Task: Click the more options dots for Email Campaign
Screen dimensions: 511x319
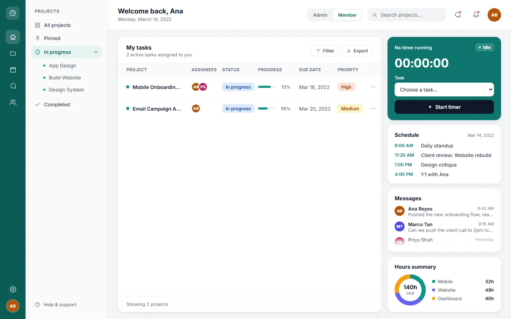Action: [x=373, y=108]
